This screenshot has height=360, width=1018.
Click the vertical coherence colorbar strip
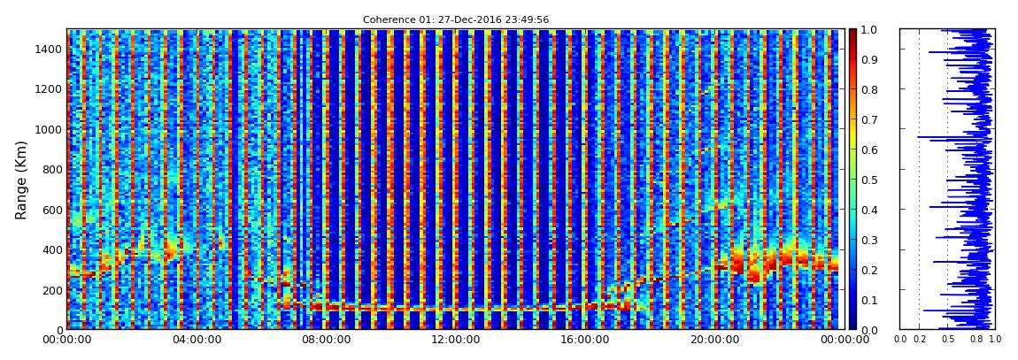pos(852,179)
